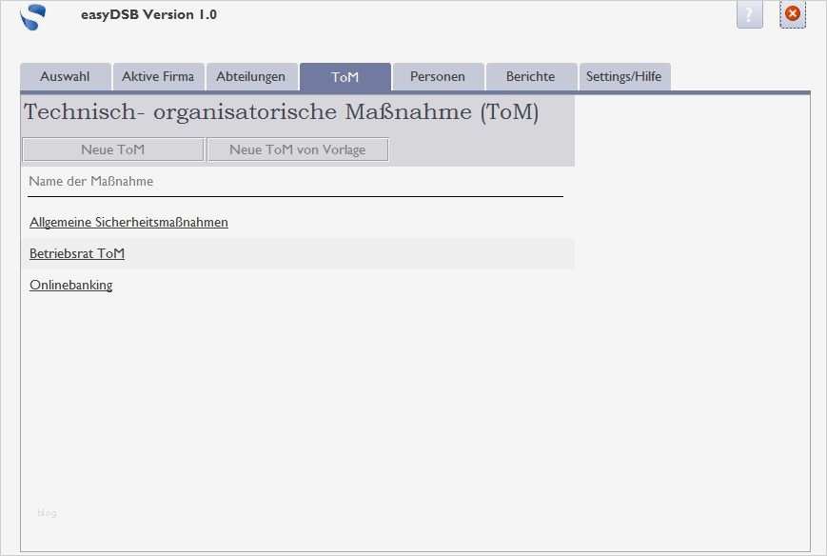Click the Neue ToM button
This screenshot has height=556, width=827.
pyautogui.click(x=112, y=149)
